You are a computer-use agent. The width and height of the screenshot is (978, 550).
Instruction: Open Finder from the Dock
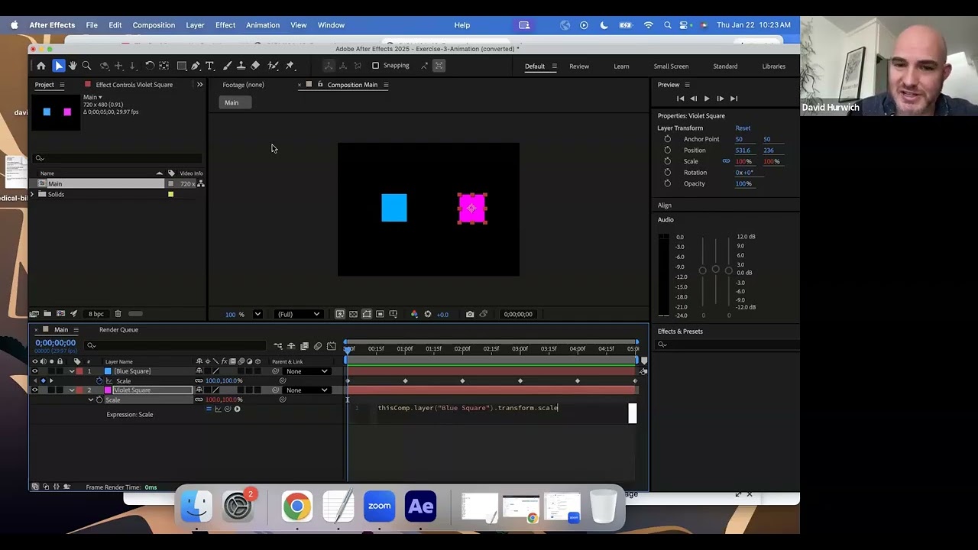[196, 506]
